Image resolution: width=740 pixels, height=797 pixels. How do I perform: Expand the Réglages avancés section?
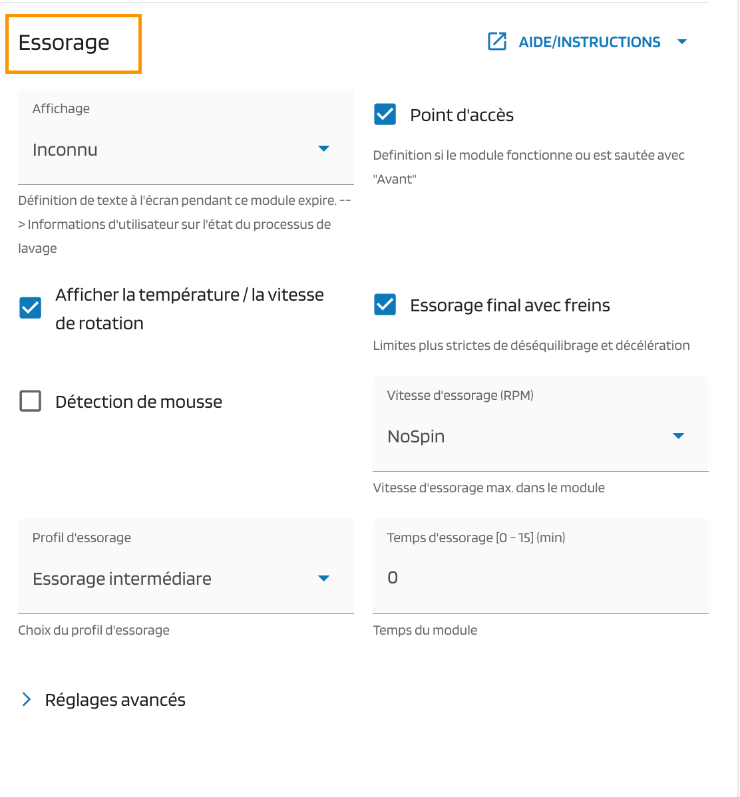115,700
